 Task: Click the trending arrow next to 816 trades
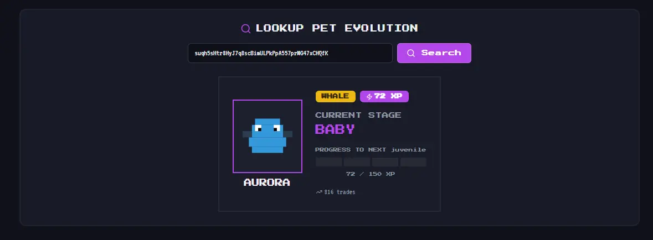[x=319, y=192]
